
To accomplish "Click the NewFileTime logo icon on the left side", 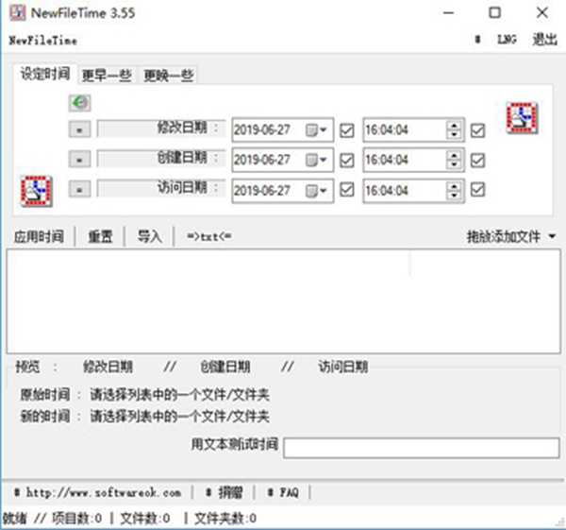I will 37,191.
